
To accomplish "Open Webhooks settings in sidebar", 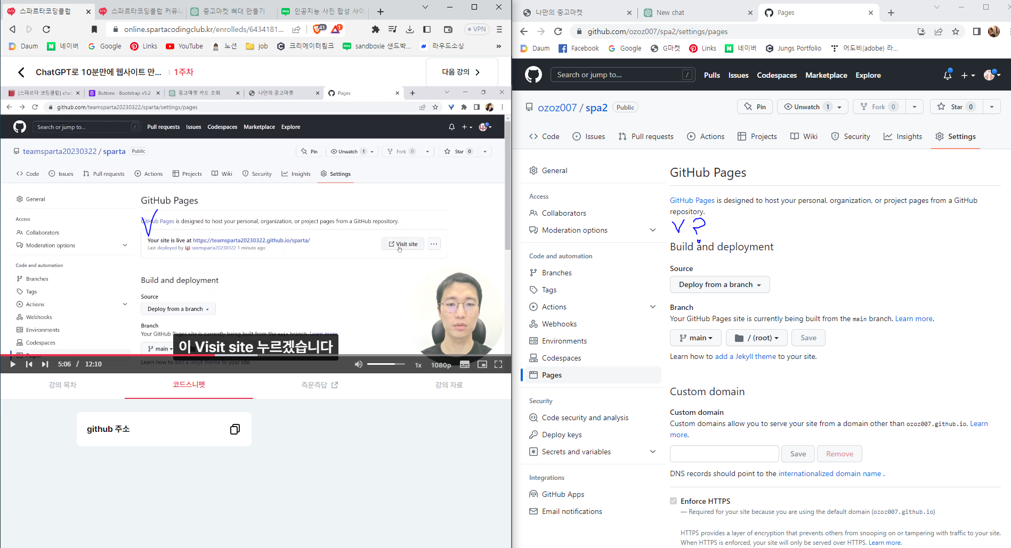I will [x=593, y=324].
